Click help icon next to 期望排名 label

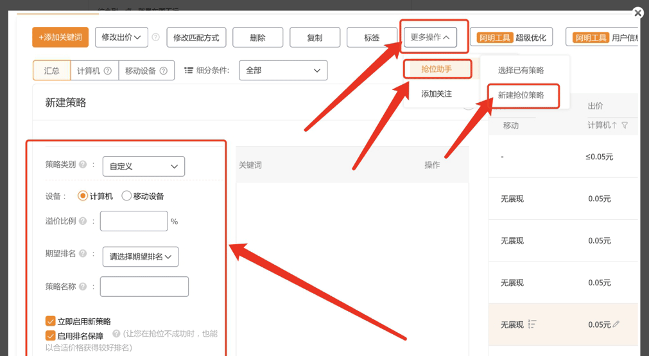pyautogui.click(x=83, y=254)
